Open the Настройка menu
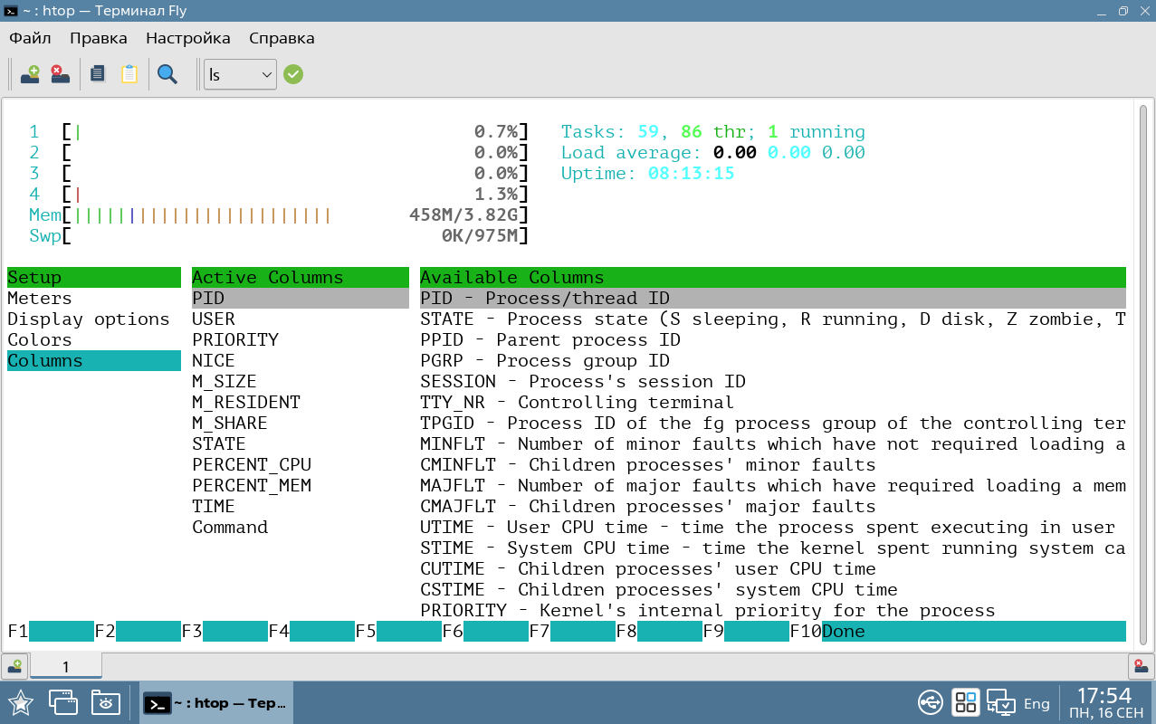The height and width of the screenshot is (724, 1156). click(188, 38)
